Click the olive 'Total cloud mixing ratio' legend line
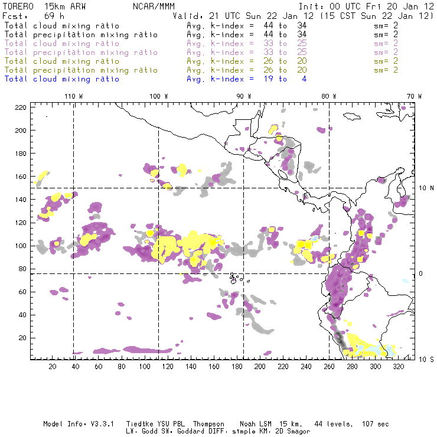Screen dimensions: 437x437 pyautogui.click(x=62, y=61)
